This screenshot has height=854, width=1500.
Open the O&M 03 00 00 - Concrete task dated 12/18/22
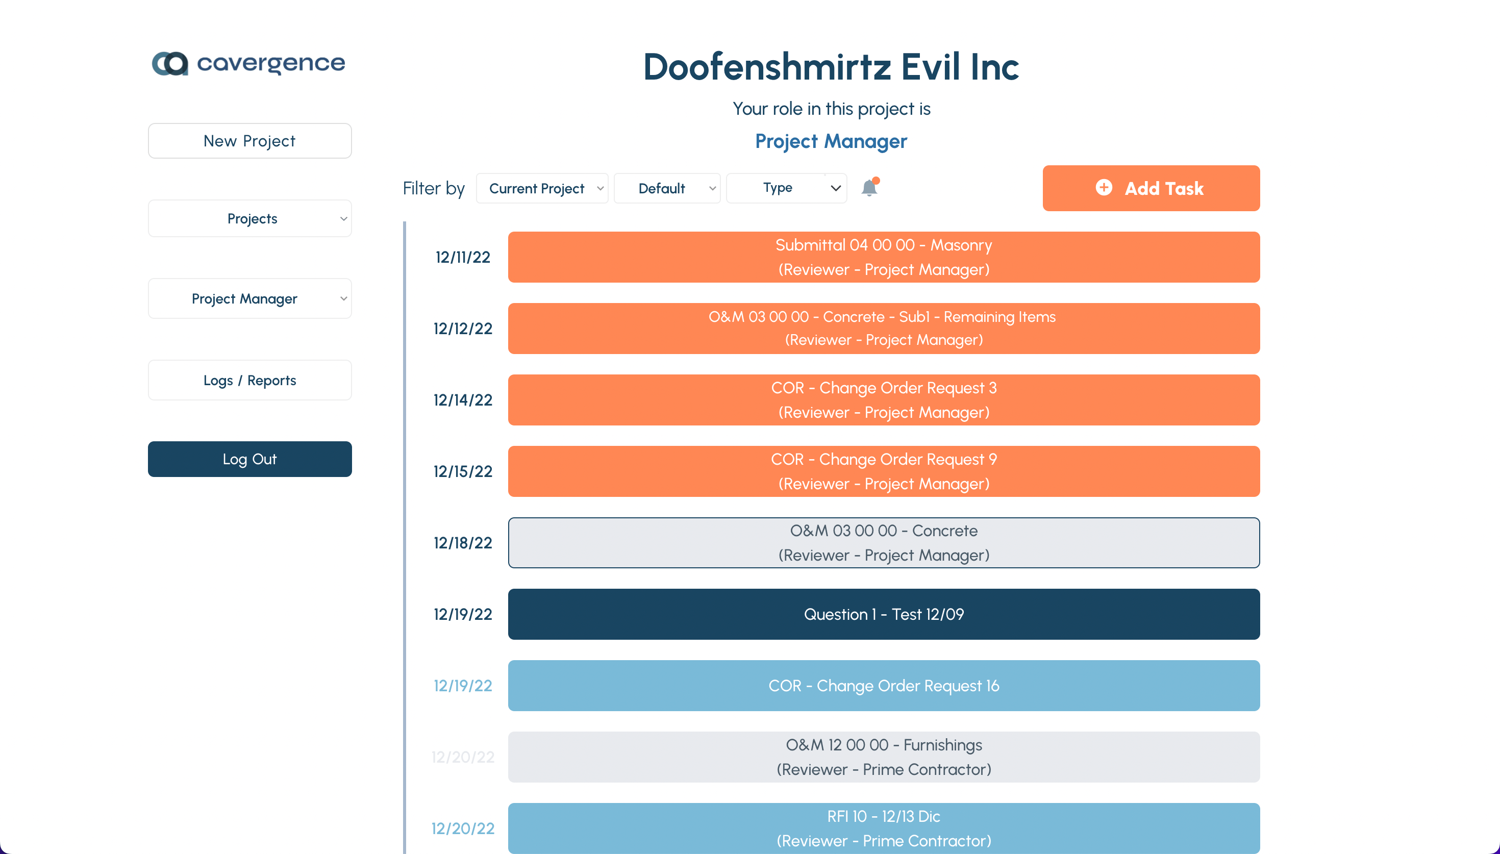coord(884,543)
